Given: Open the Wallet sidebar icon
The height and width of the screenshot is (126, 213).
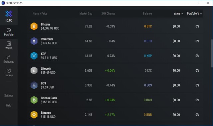Looking at the screenshot, I should pyautogui.click(x=9, y=43).
